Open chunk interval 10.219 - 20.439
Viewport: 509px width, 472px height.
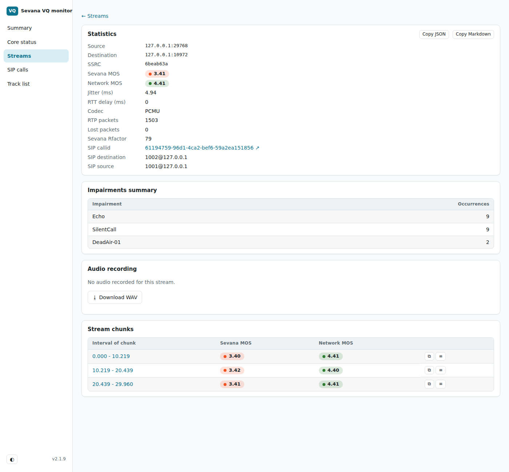coord(113,370)
